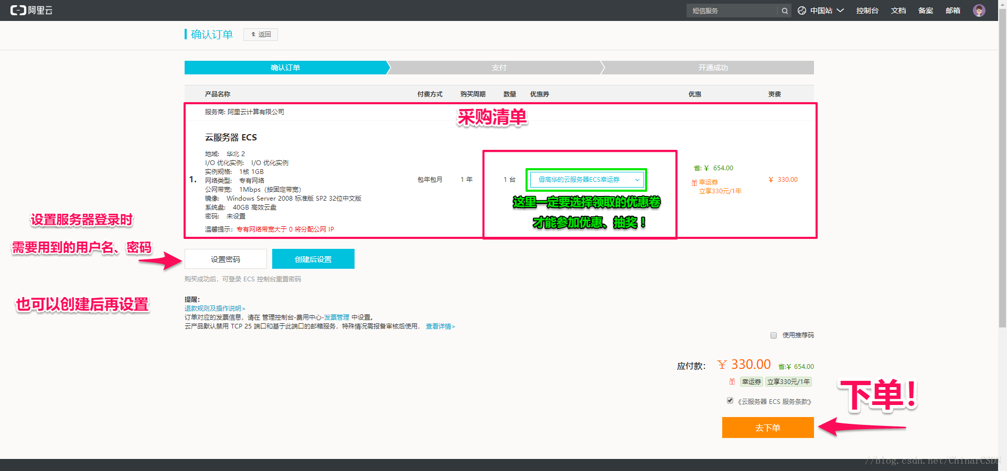Open the 发票管理 link
The width and height of the screenshot is (1007, 471).
pos(337,317)
